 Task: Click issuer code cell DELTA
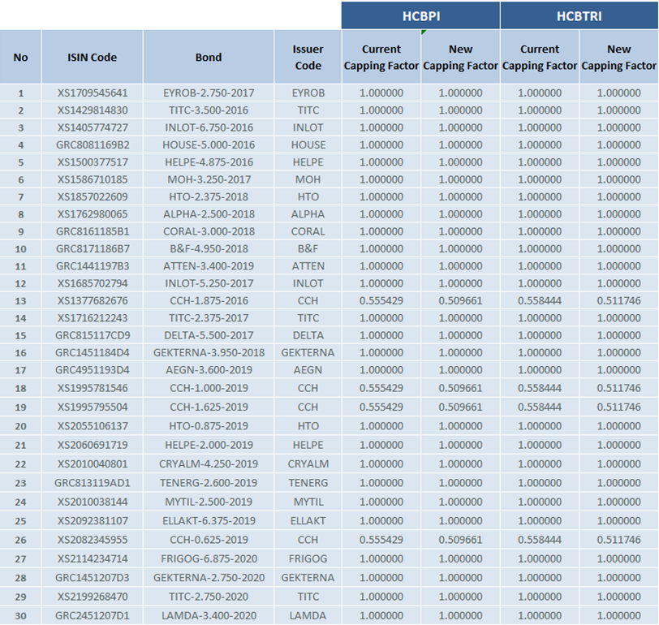(x=308, y=335)
